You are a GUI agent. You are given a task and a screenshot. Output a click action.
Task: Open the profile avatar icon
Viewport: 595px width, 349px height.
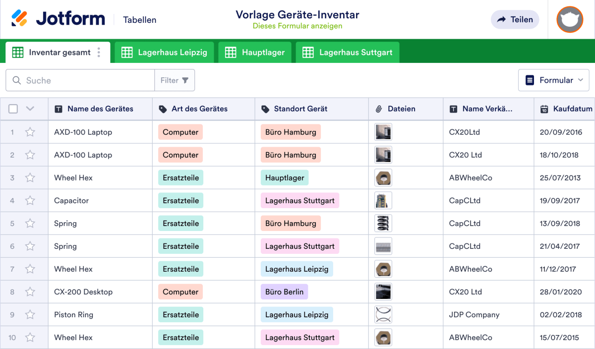click(x=569, y=20)
